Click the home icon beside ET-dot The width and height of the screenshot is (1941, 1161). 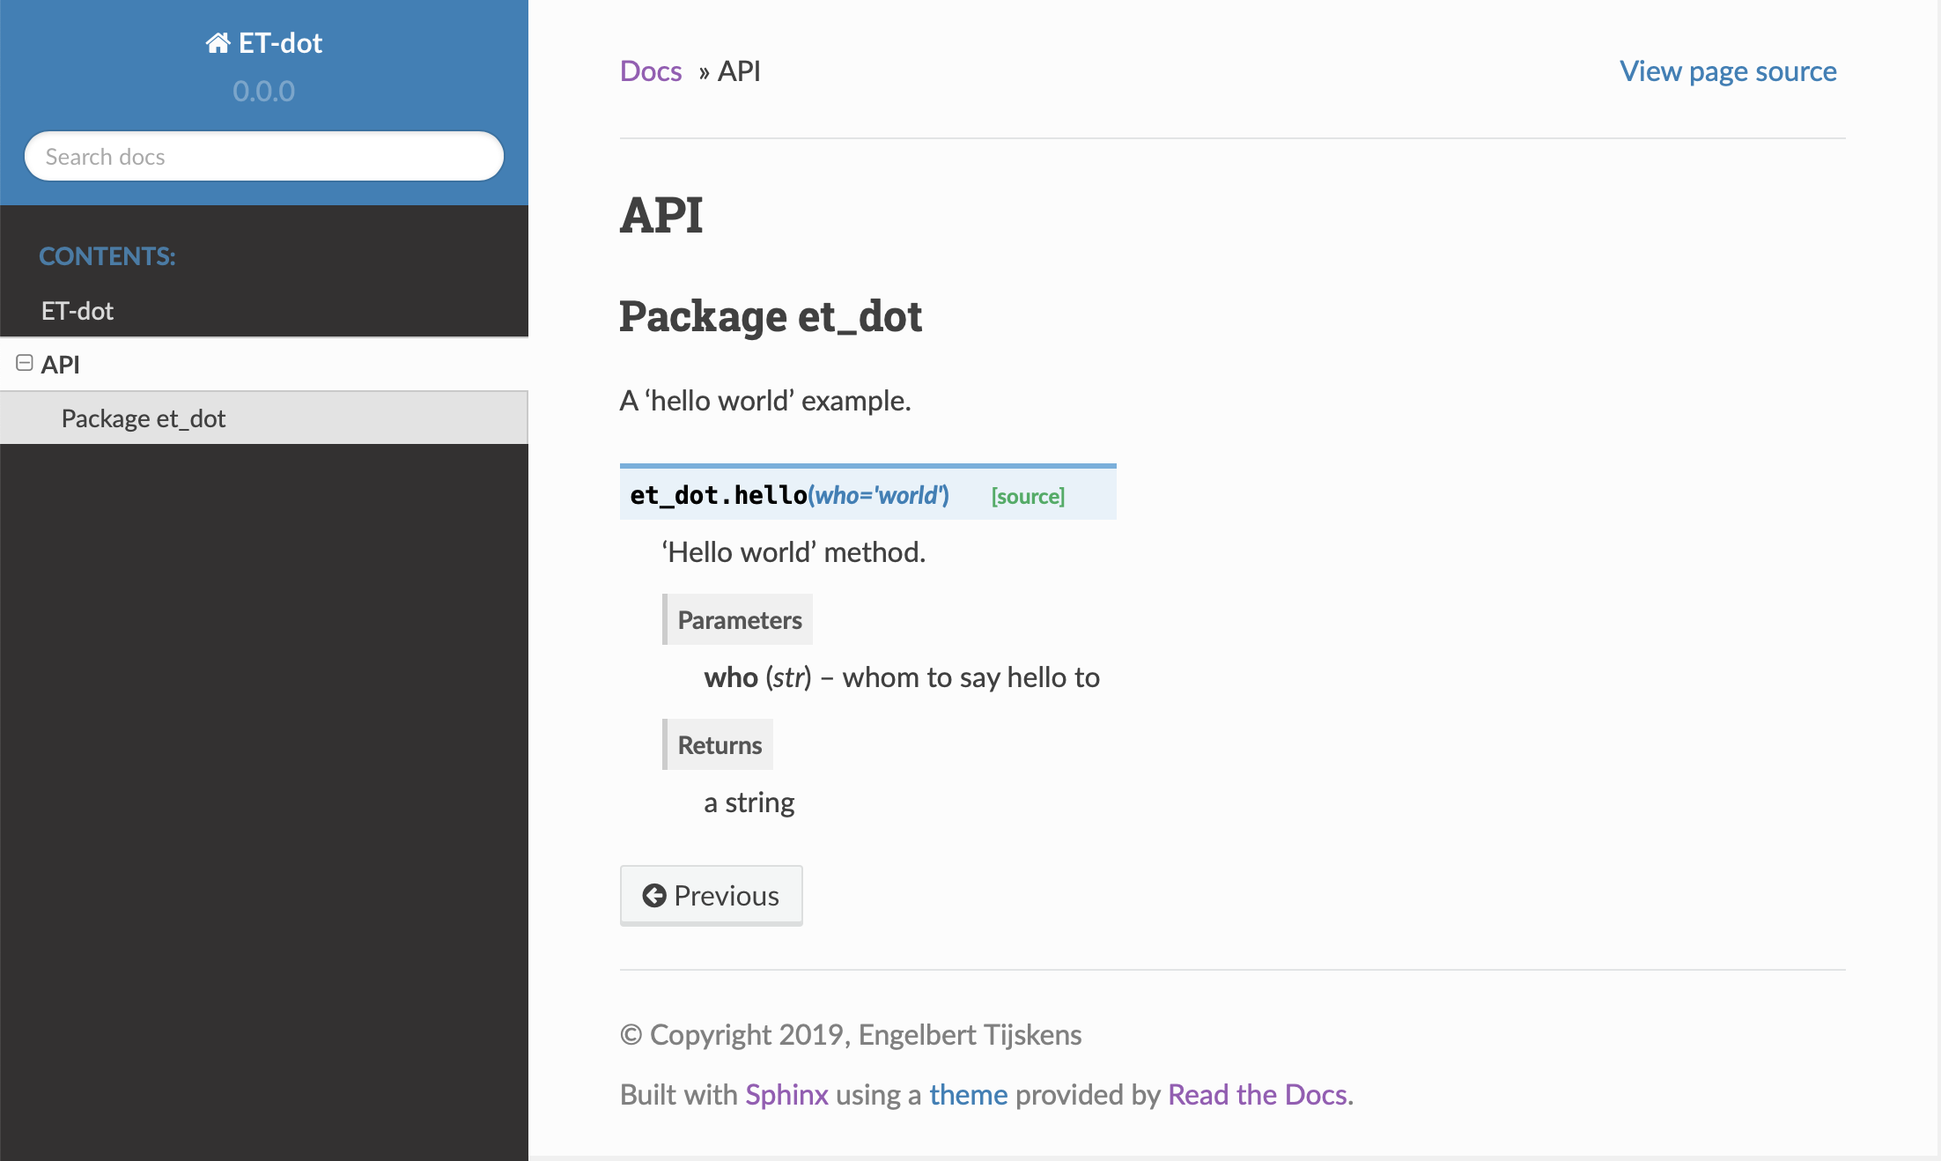218,43
